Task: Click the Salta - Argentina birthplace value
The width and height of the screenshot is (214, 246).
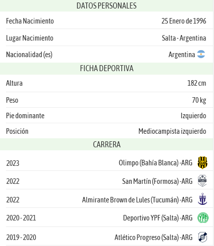Action: pyautogui.click(x=184, y=38)
